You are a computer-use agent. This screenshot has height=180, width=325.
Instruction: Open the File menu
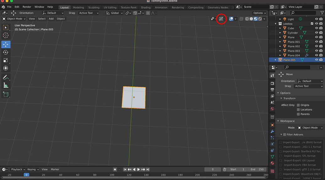pos(9,7)
